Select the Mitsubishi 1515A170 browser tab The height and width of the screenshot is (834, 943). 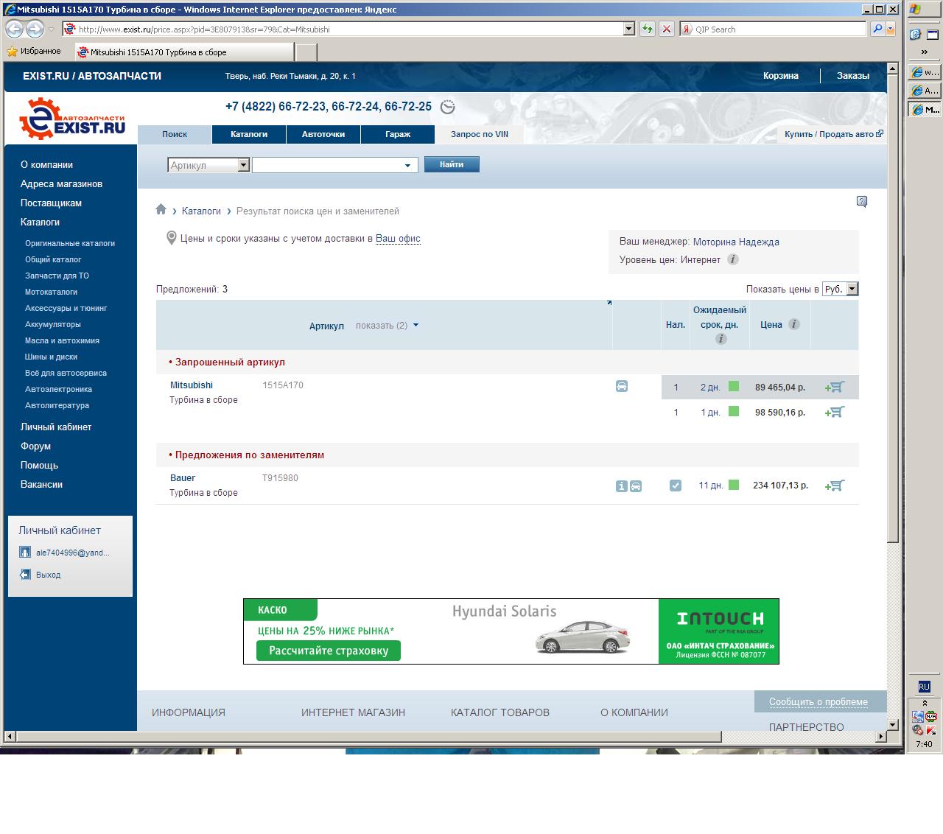[184, 52]
